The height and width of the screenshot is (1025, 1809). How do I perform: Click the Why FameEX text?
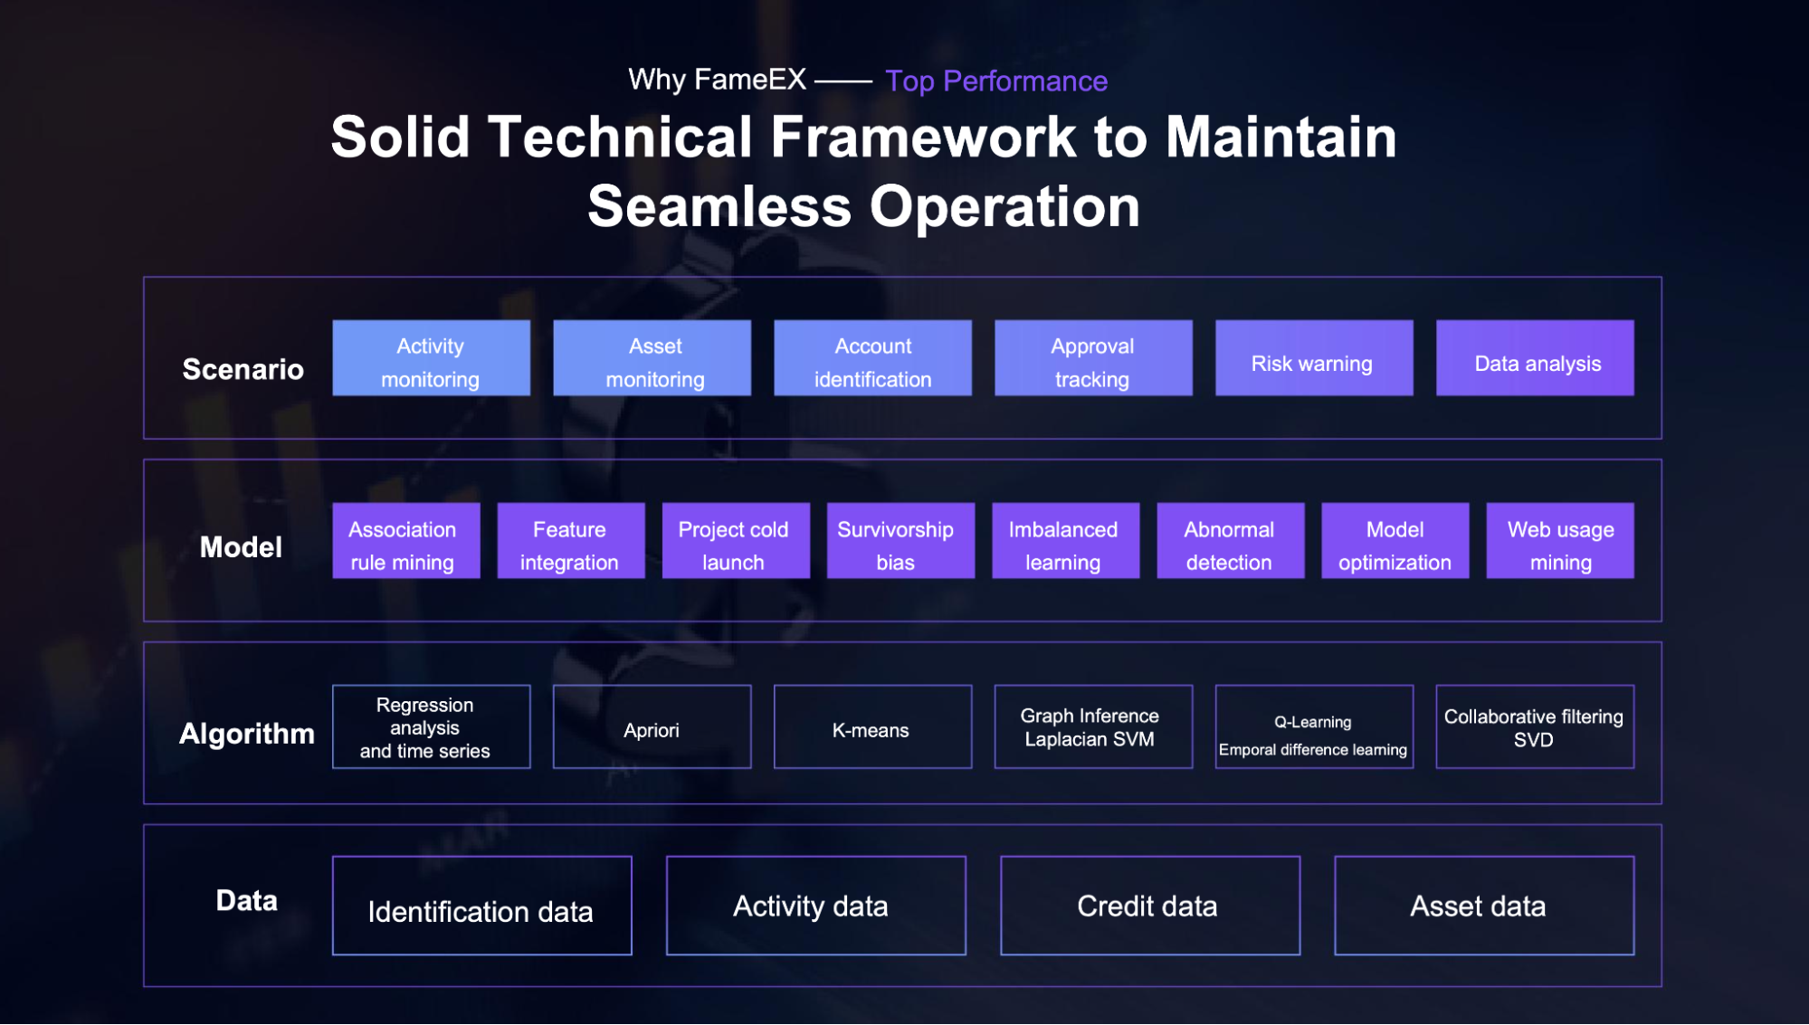(717, 80)
